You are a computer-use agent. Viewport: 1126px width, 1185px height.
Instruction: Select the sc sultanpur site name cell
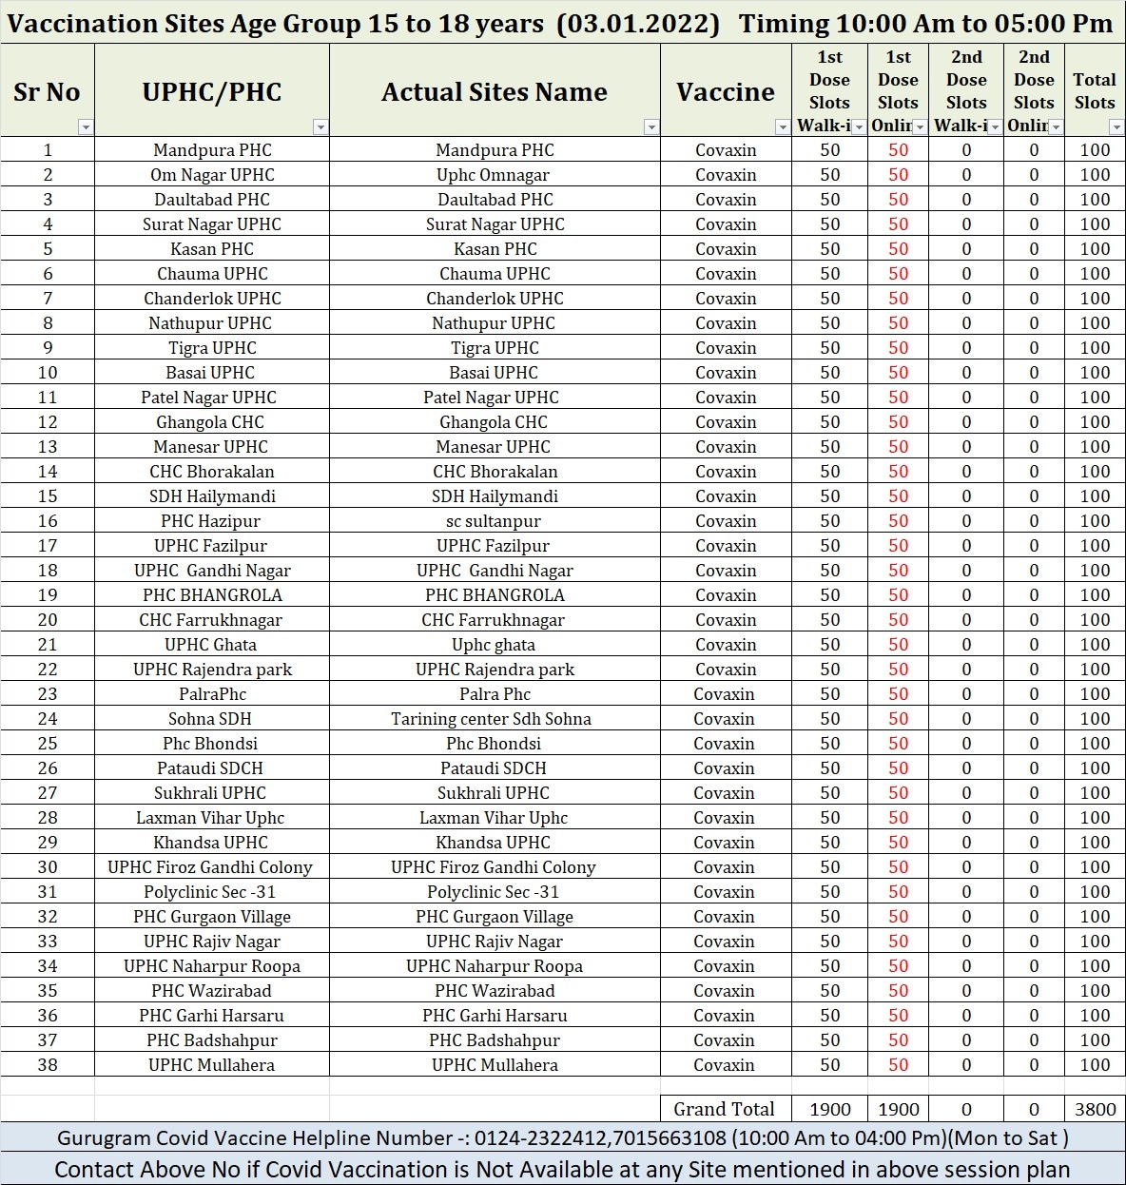pos(495,520)
